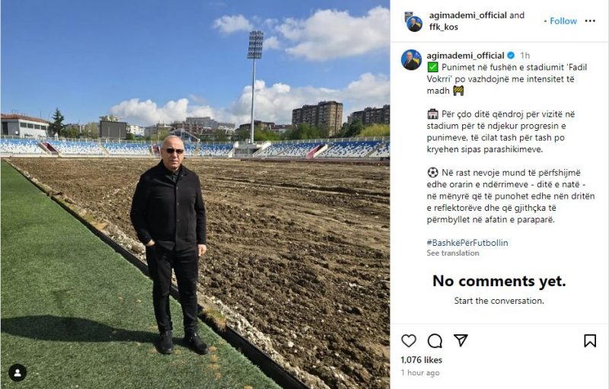This screenshot has height=389, width=609.
Task: Open the ffk_kos collaborator profile
Action: [444, 27]
